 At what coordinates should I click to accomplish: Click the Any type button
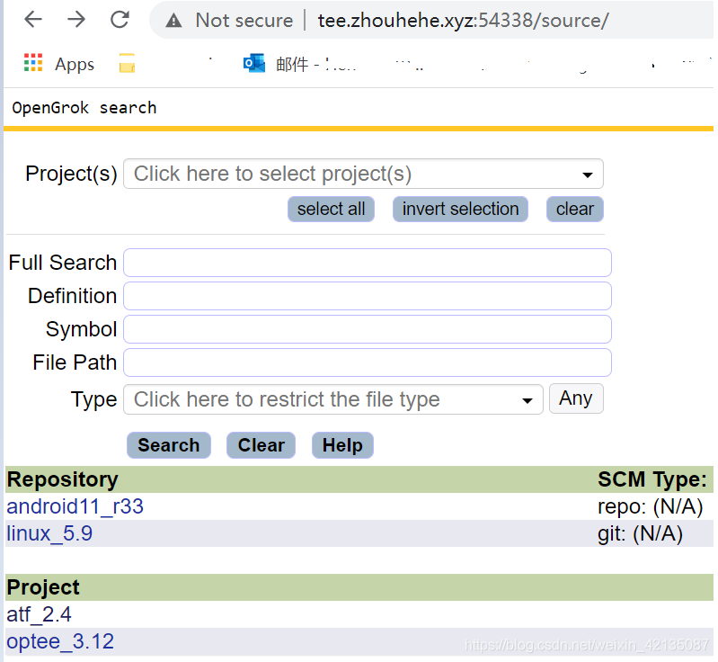coord(576,398)
